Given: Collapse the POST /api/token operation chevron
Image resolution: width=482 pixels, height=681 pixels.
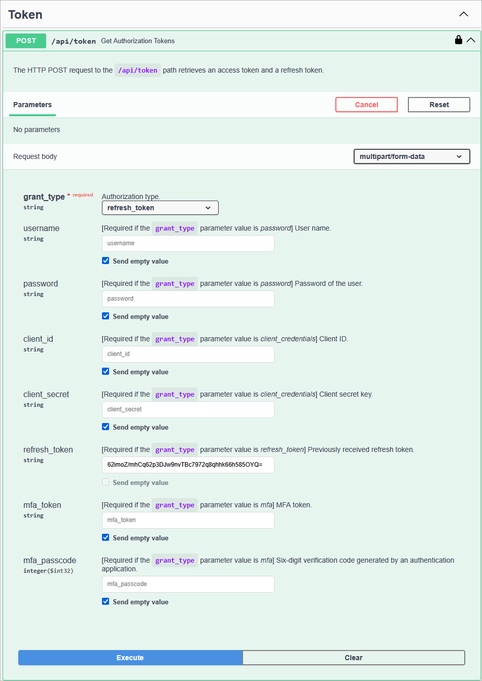Looking at the screenshot, I should click(471, 40).
